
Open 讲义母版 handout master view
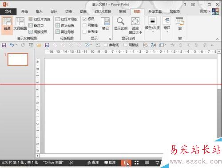[65, 25]
